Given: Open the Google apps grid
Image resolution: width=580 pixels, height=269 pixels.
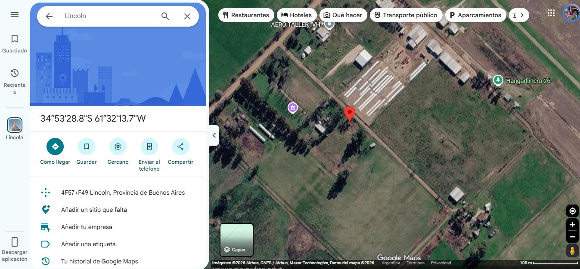Looking at the screenshot, I should pos(551,13).
